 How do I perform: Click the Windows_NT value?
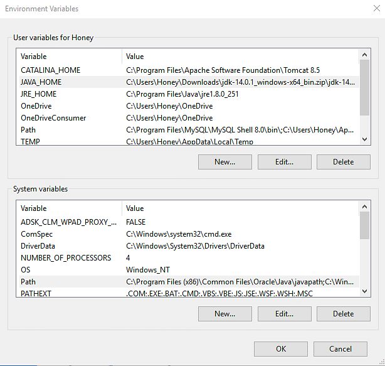coord(148,270)
